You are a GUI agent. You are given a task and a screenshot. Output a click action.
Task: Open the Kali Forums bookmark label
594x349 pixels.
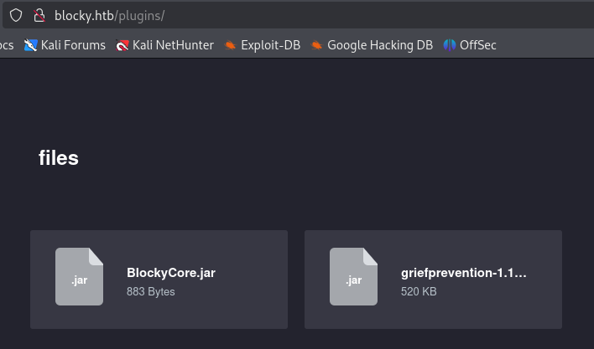click(73, 45)
